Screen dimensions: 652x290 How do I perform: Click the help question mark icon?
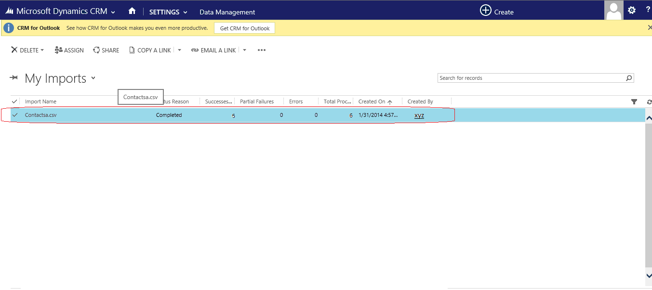(x=648, y=10)
